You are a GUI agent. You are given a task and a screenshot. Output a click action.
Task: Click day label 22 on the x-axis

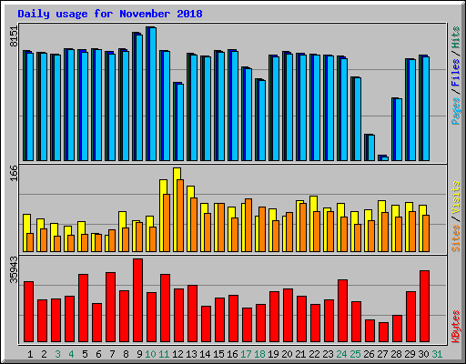[314, 354]
